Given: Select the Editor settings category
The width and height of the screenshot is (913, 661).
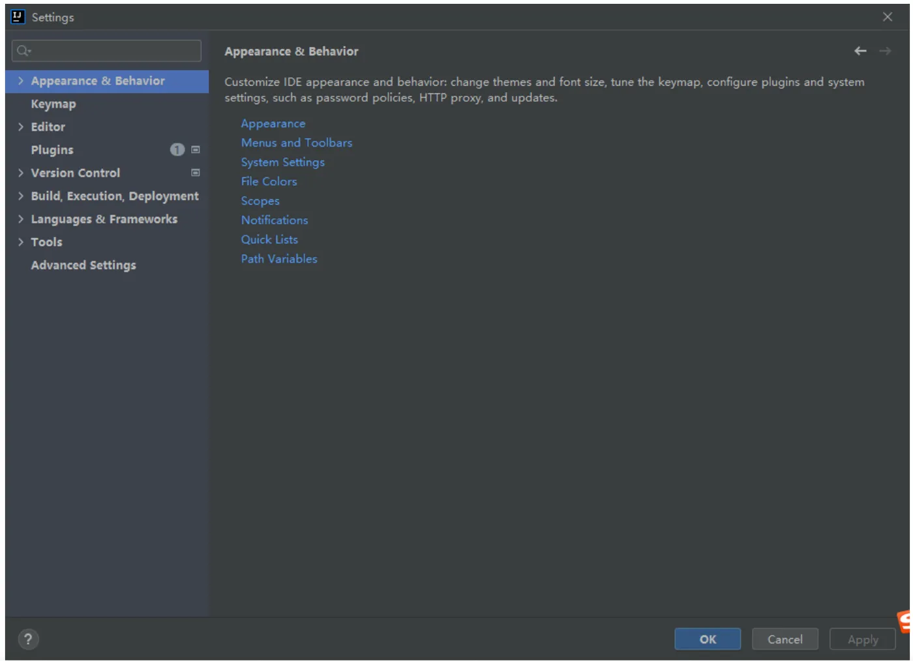Looking at the screenshot, I should (107, 126).
